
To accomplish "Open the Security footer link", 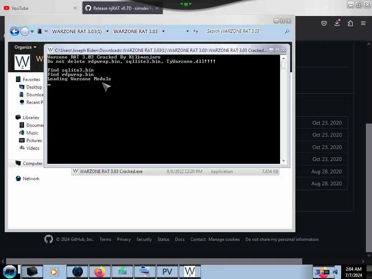I will coord(144,239).
